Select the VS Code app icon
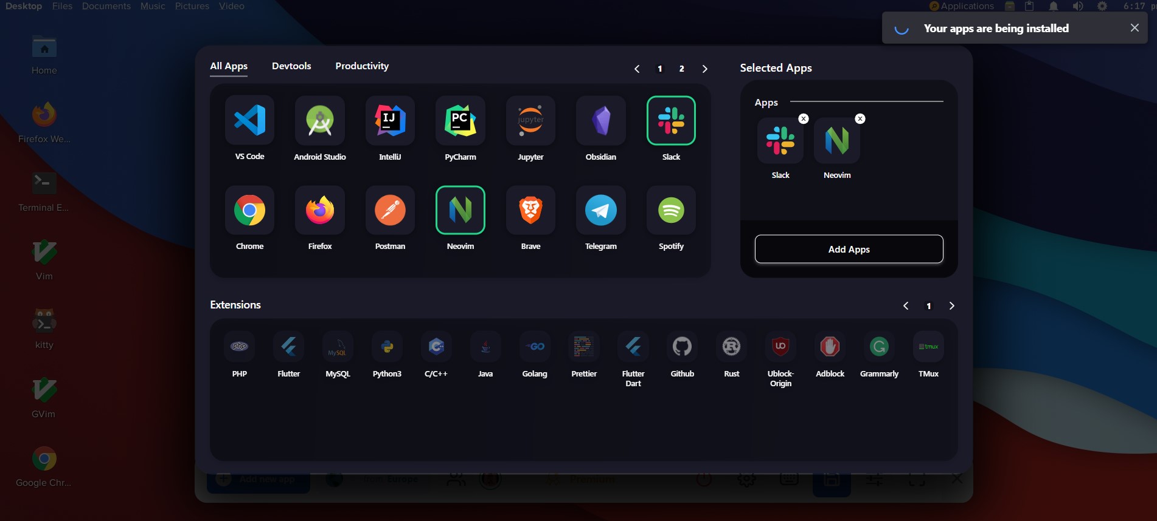Image resolution: width=1157 pixels, height=521 pixels. [249, 120]
